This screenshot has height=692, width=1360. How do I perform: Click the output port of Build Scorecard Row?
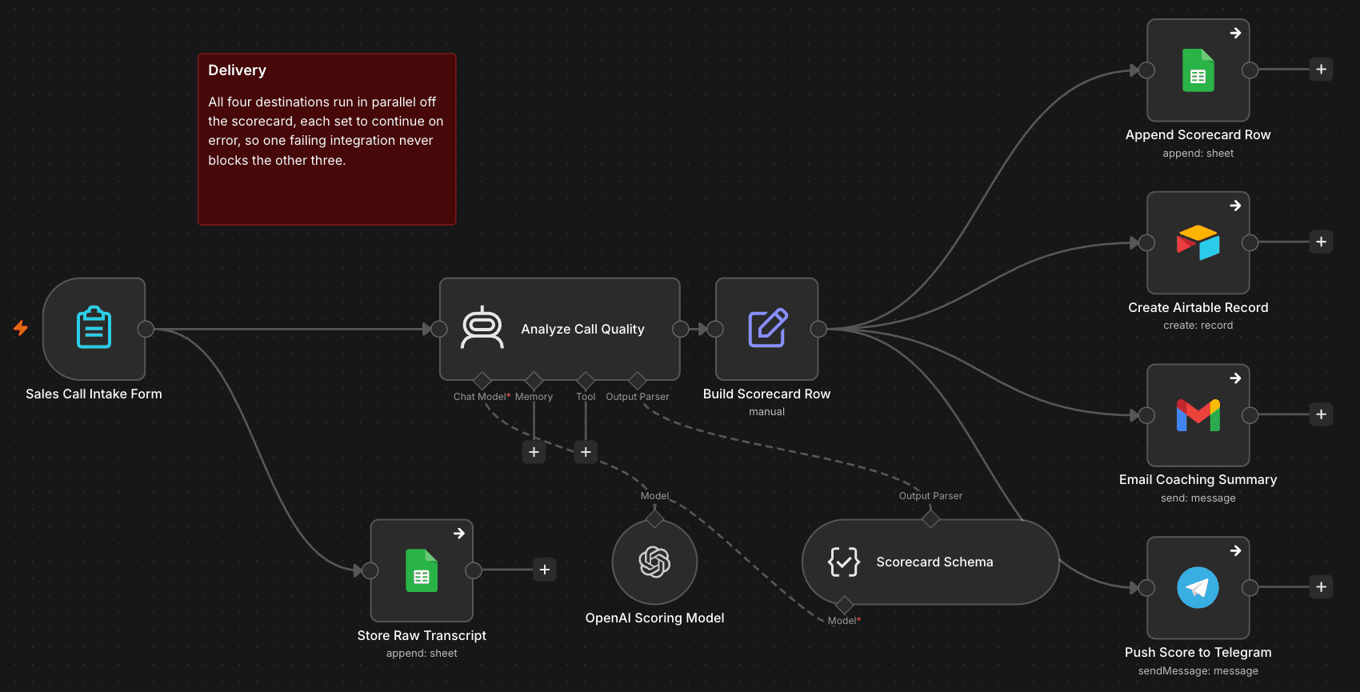(818, 329)
